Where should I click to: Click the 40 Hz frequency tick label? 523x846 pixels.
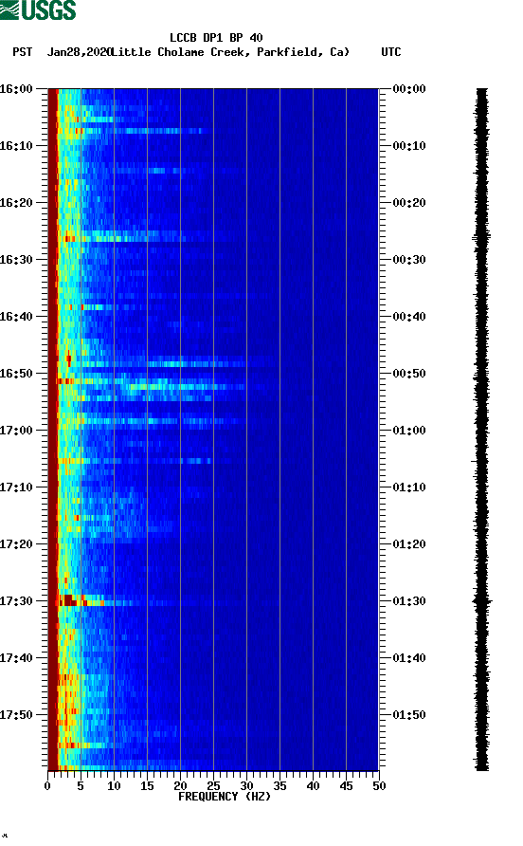pyautogui.click(x=313, y=785)
